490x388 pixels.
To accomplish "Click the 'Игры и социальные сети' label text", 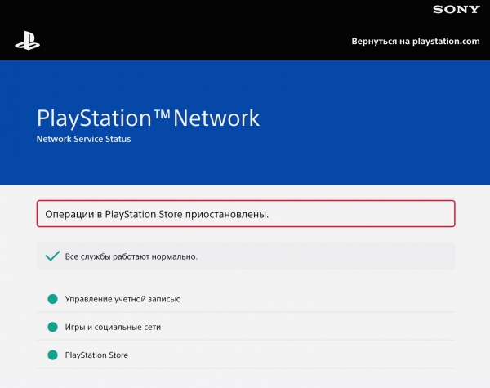I will 113,327.
